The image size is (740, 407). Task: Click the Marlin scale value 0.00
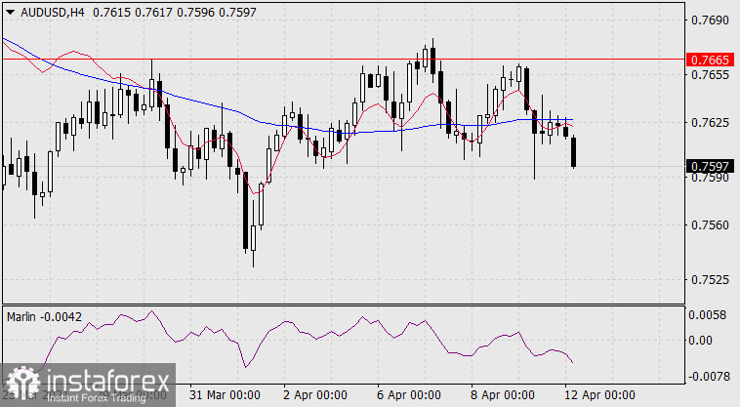coord(700,341)
